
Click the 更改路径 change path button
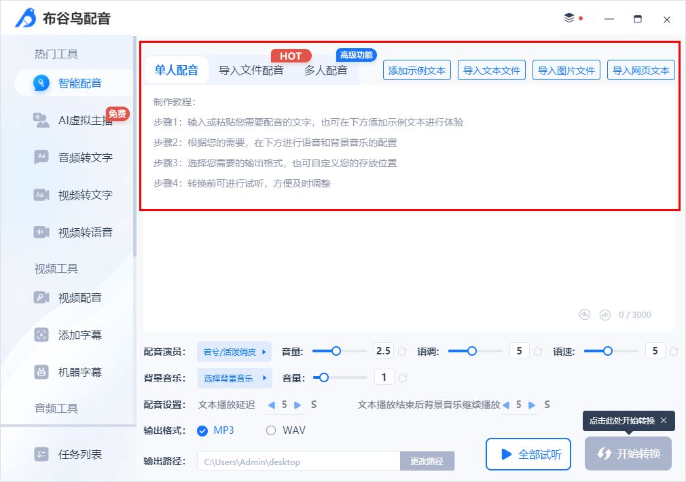(427, 462)
